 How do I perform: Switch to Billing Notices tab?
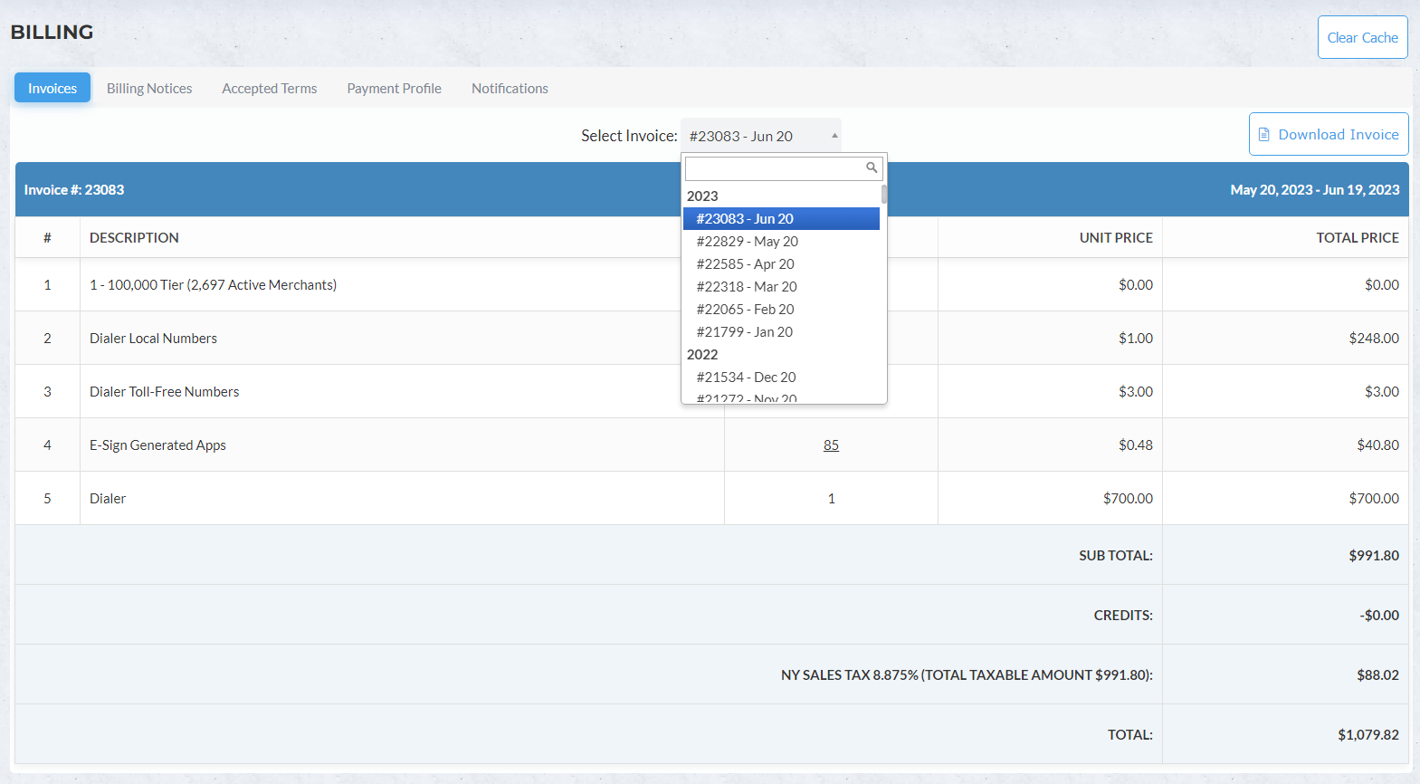(149, 88)
